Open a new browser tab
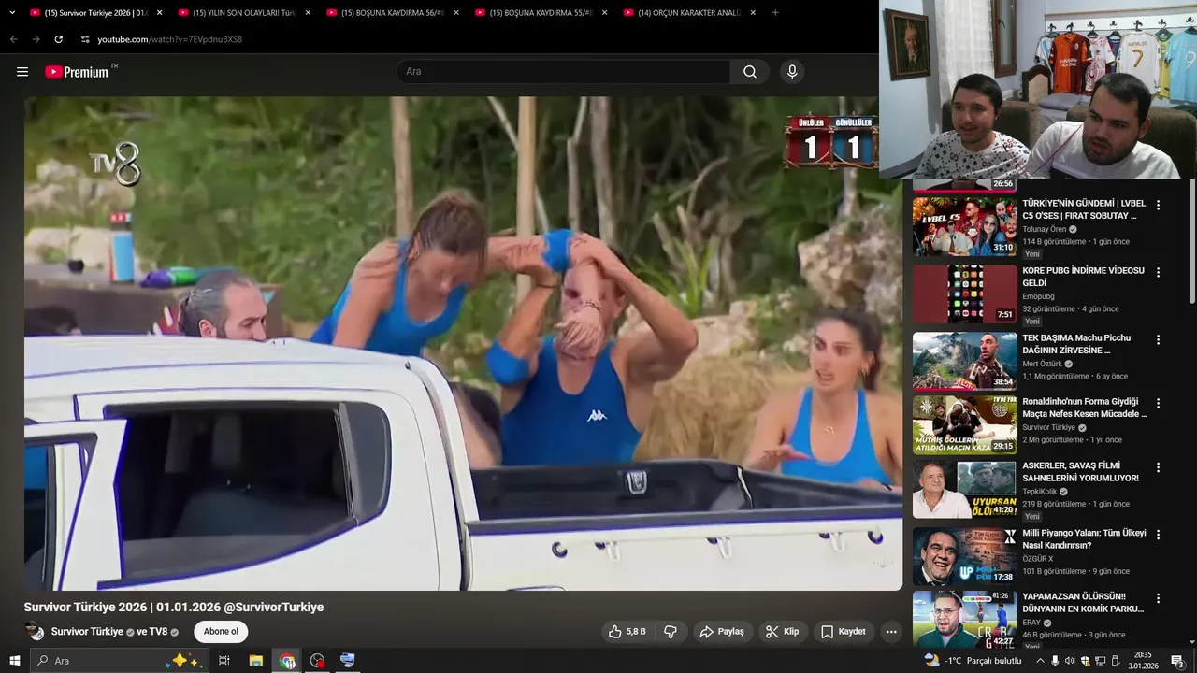Image resolution: width=1197 pixels, height=673 pixels. (x=775, y=13)
